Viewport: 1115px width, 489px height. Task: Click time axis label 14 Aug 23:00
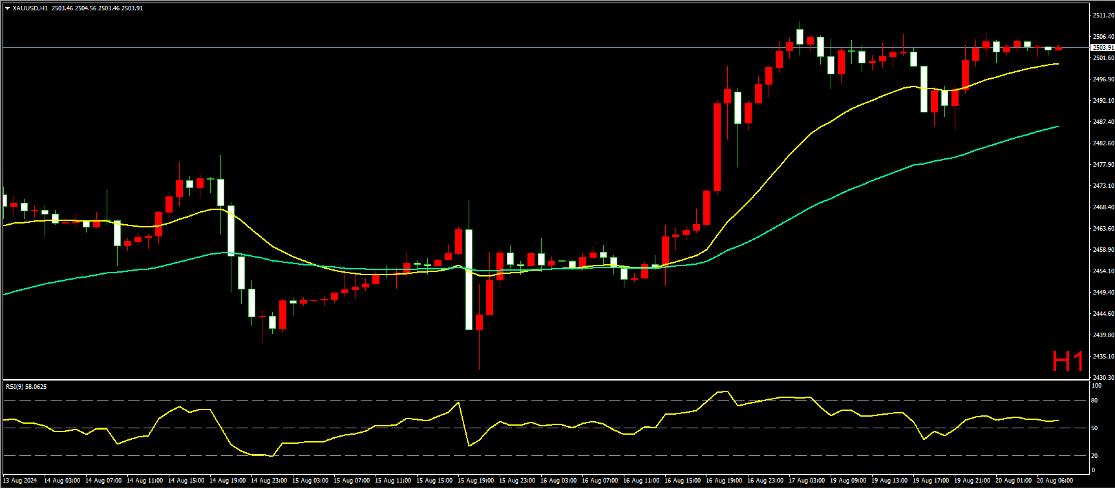pyautogui.click(x=269, y=481)
